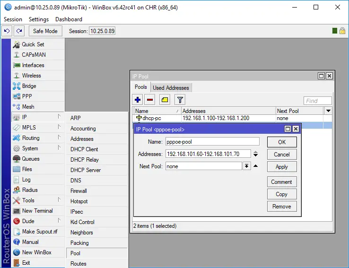Image resolution: width=349 pixels, height=268 pixels.
Task: Select Accounting in the IP submenu
Action: pos(97,129)
